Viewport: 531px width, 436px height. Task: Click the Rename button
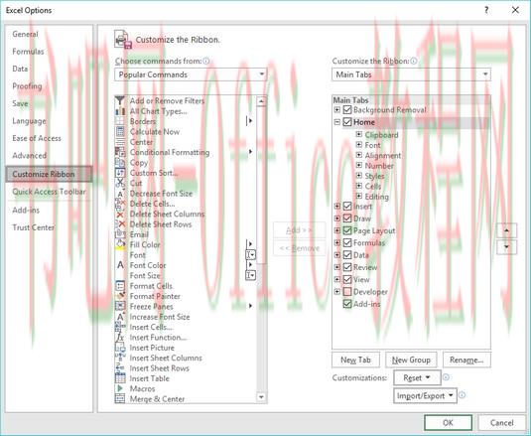[466, 360]
